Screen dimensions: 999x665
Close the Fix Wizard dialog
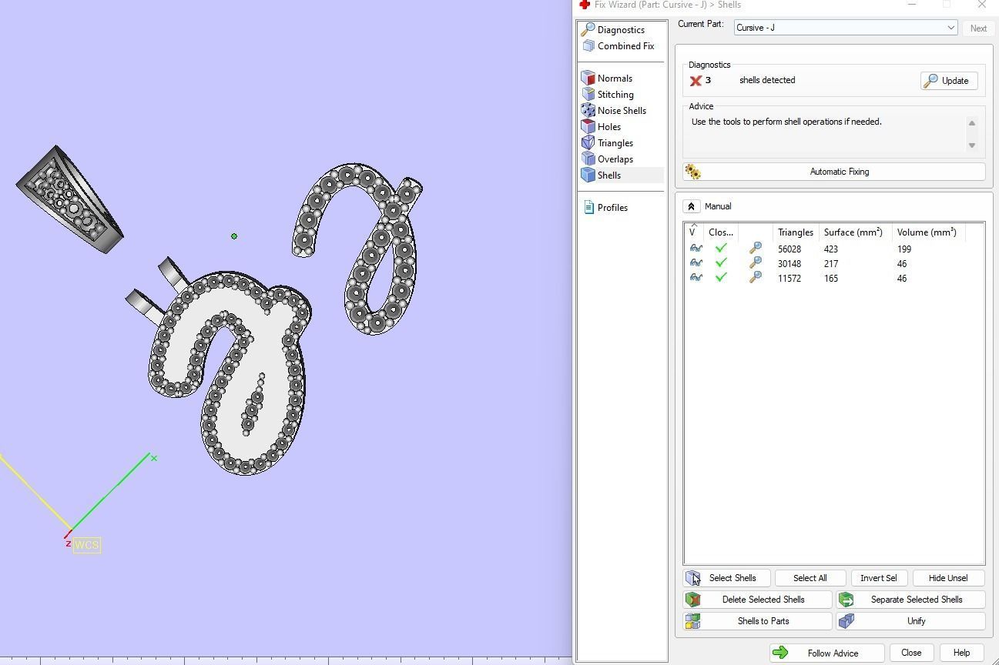[911, 653]
